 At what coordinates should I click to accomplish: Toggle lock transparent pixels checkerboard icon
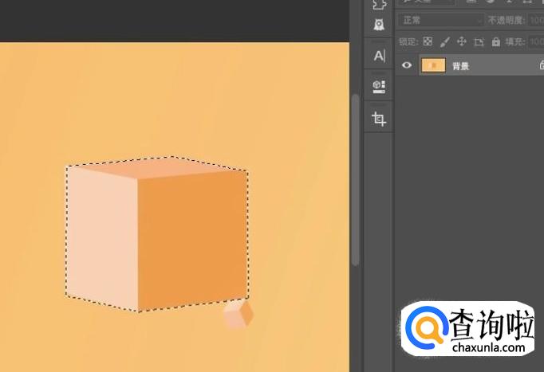coord(428,41)
